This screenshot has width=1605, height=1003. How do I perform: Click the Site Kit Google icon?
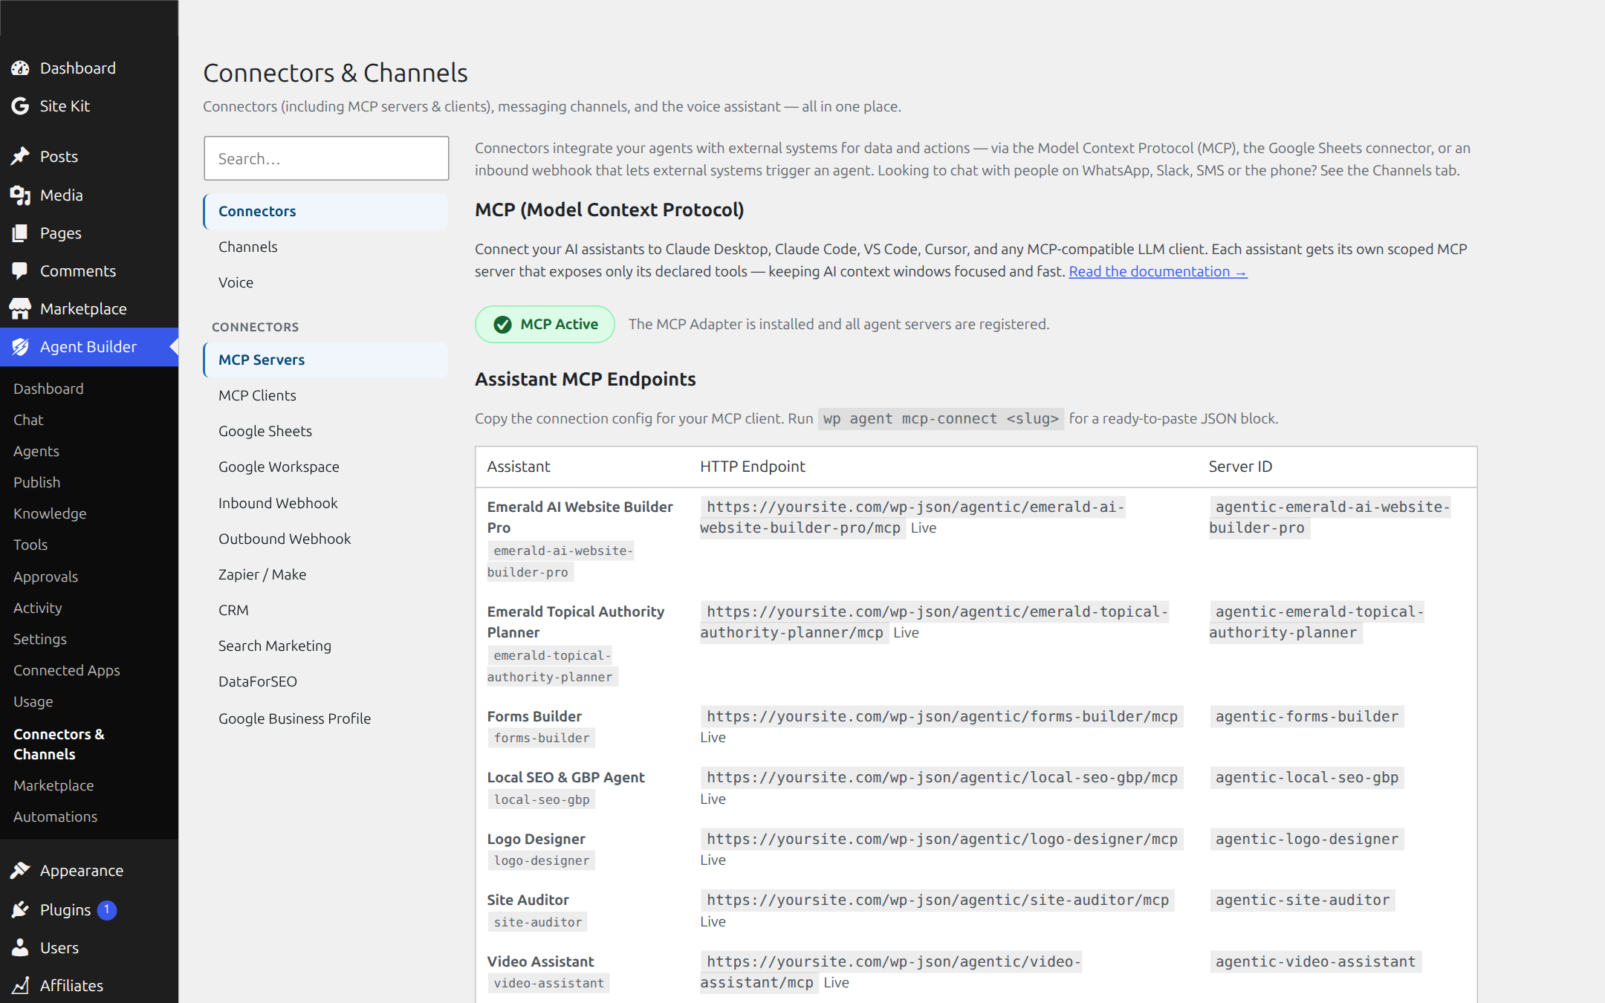20,106
